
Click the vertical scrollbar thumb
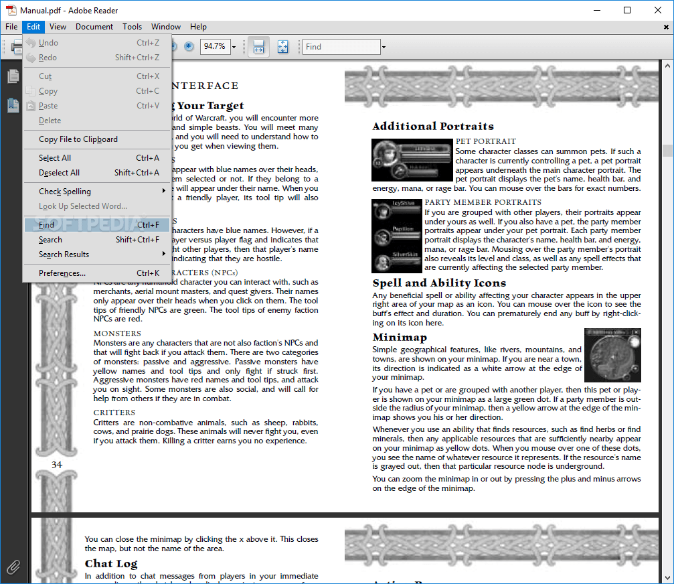click(667, 151)
